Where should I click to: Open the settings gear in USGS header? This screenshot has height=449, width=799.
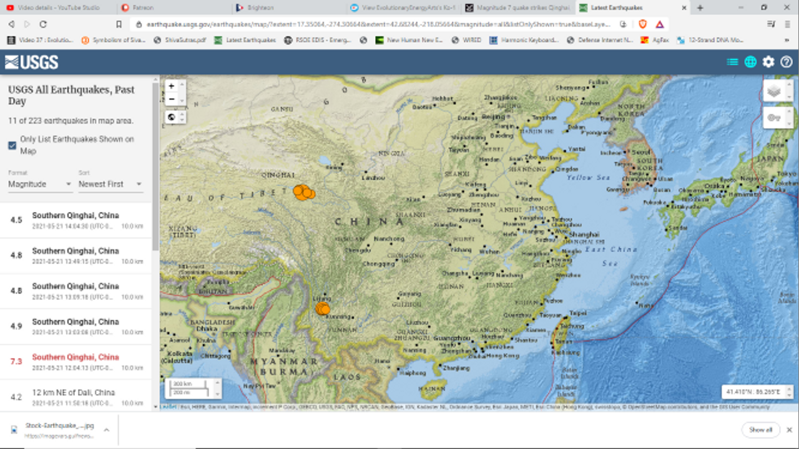click(768, 62)
